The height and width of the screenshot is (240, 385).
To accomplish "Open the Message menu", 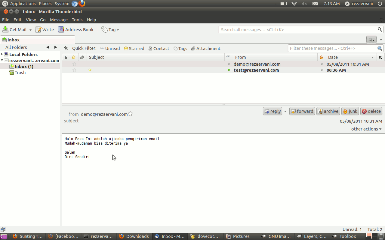I will coord(59,20).
